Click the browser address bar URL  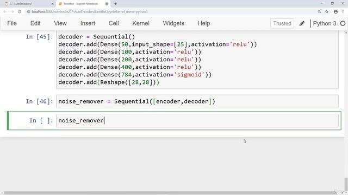tap(90, 12)
